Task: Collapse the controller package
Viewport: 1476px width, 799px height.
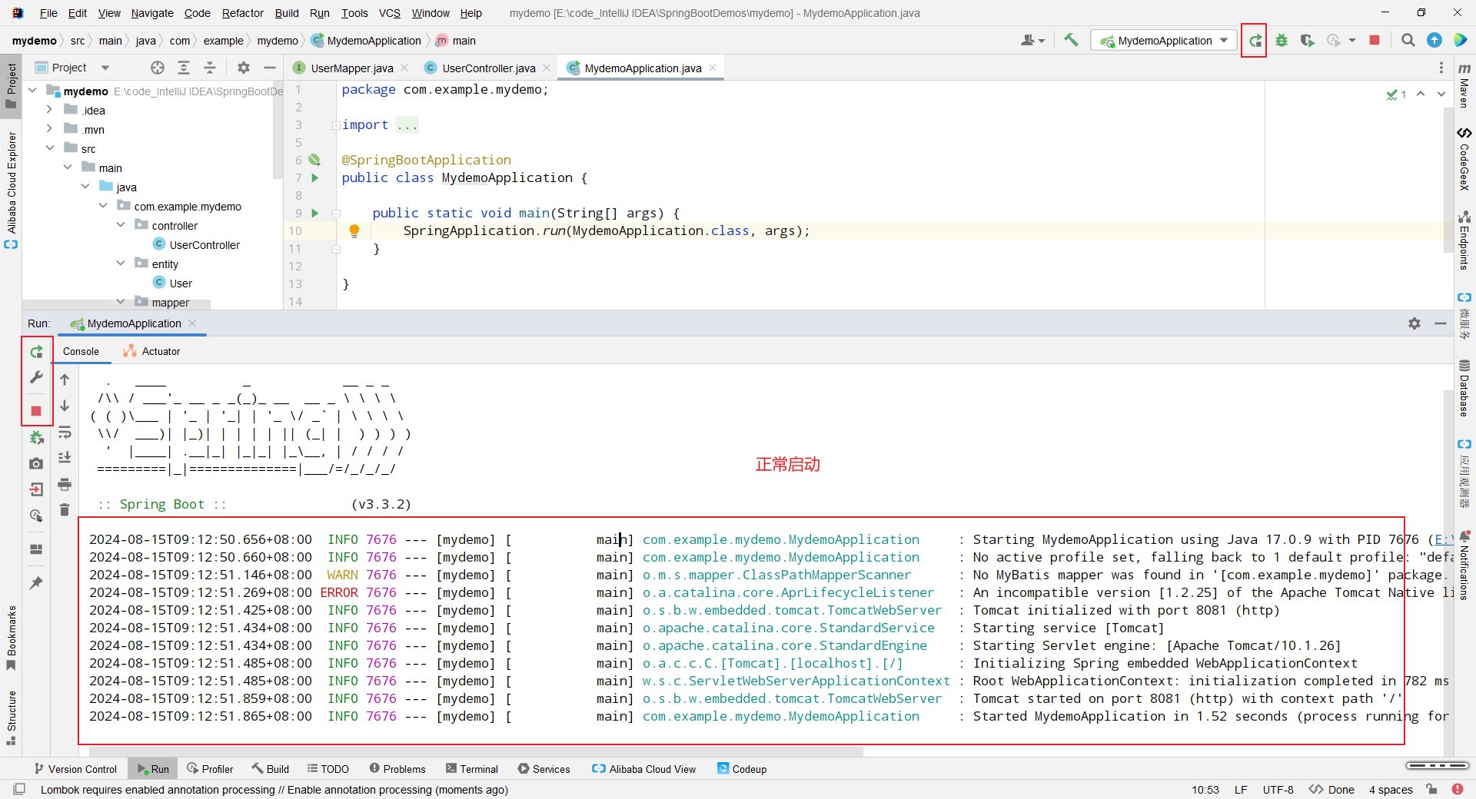Action: click(121, 225)
